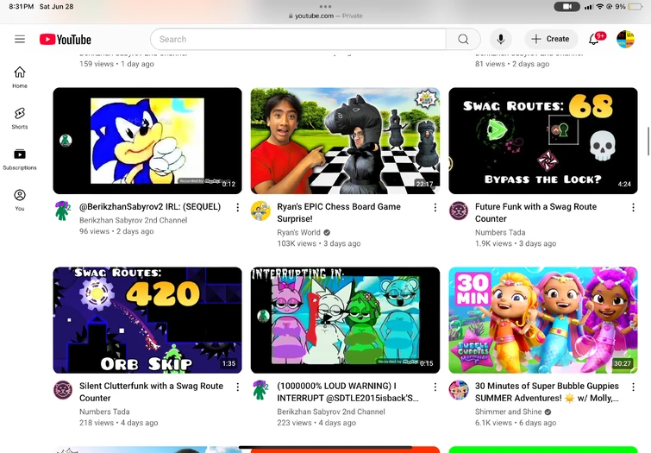This screenshot has width=651, height=453.
Task: Open Numbers Tada avatar beside Future Funk
Action: (459, 211)
